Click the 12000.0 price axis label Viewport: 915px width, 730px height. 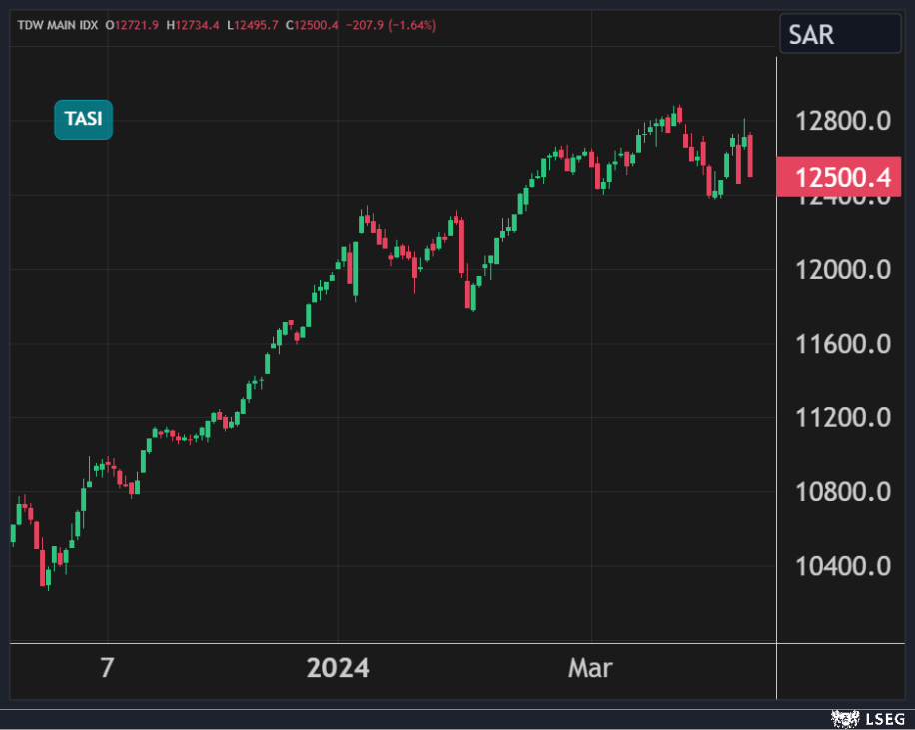coord(842,270)
